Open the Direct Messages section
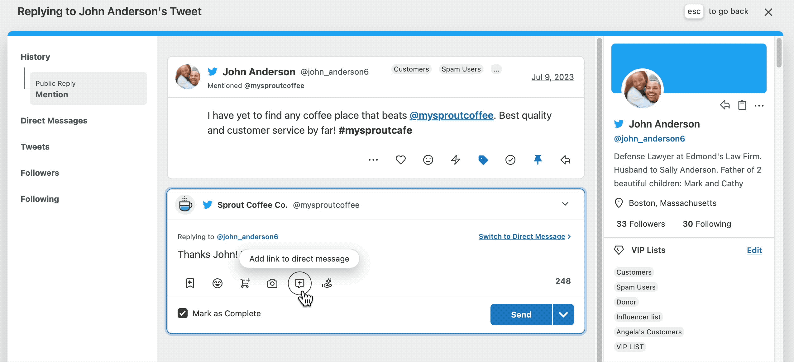The image size is (794, 362). pyautogui.click(x=54, y=121)
